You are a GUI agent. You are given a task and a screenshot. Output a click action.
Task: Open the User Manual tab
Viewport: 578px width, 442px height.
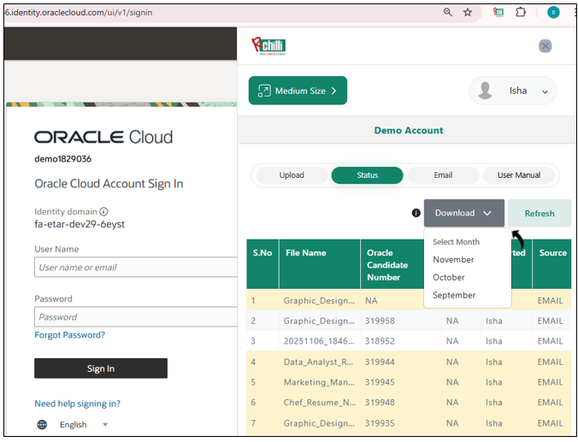coord(518,175)
